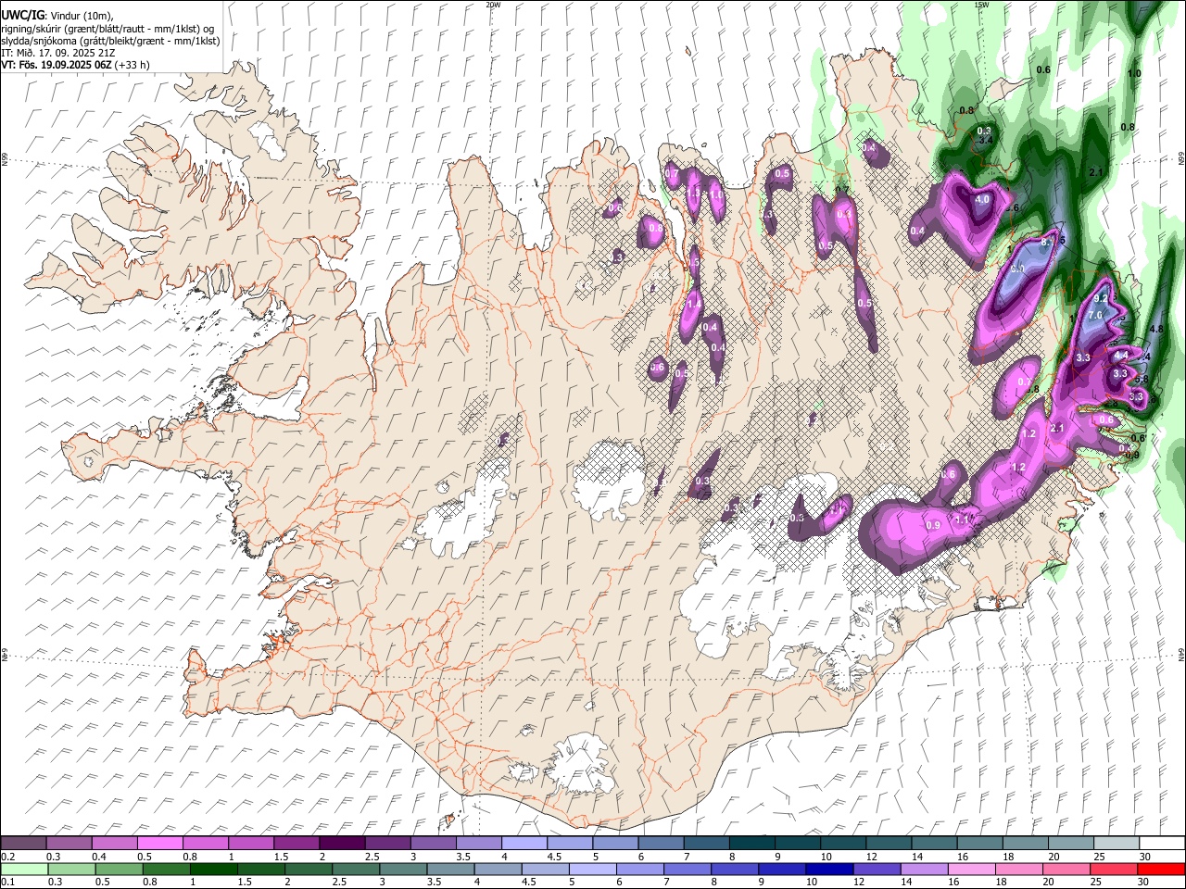Click the top-row legend swatch between 16 and 18

(x=978, y=844)
